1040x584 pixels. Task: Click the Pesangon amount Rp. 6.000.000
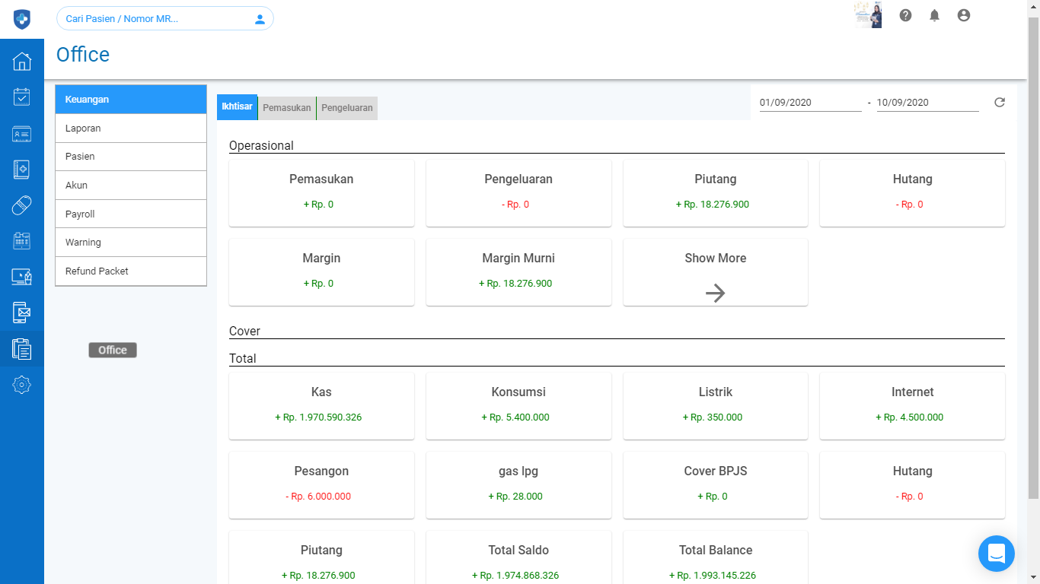coord(318,497)
